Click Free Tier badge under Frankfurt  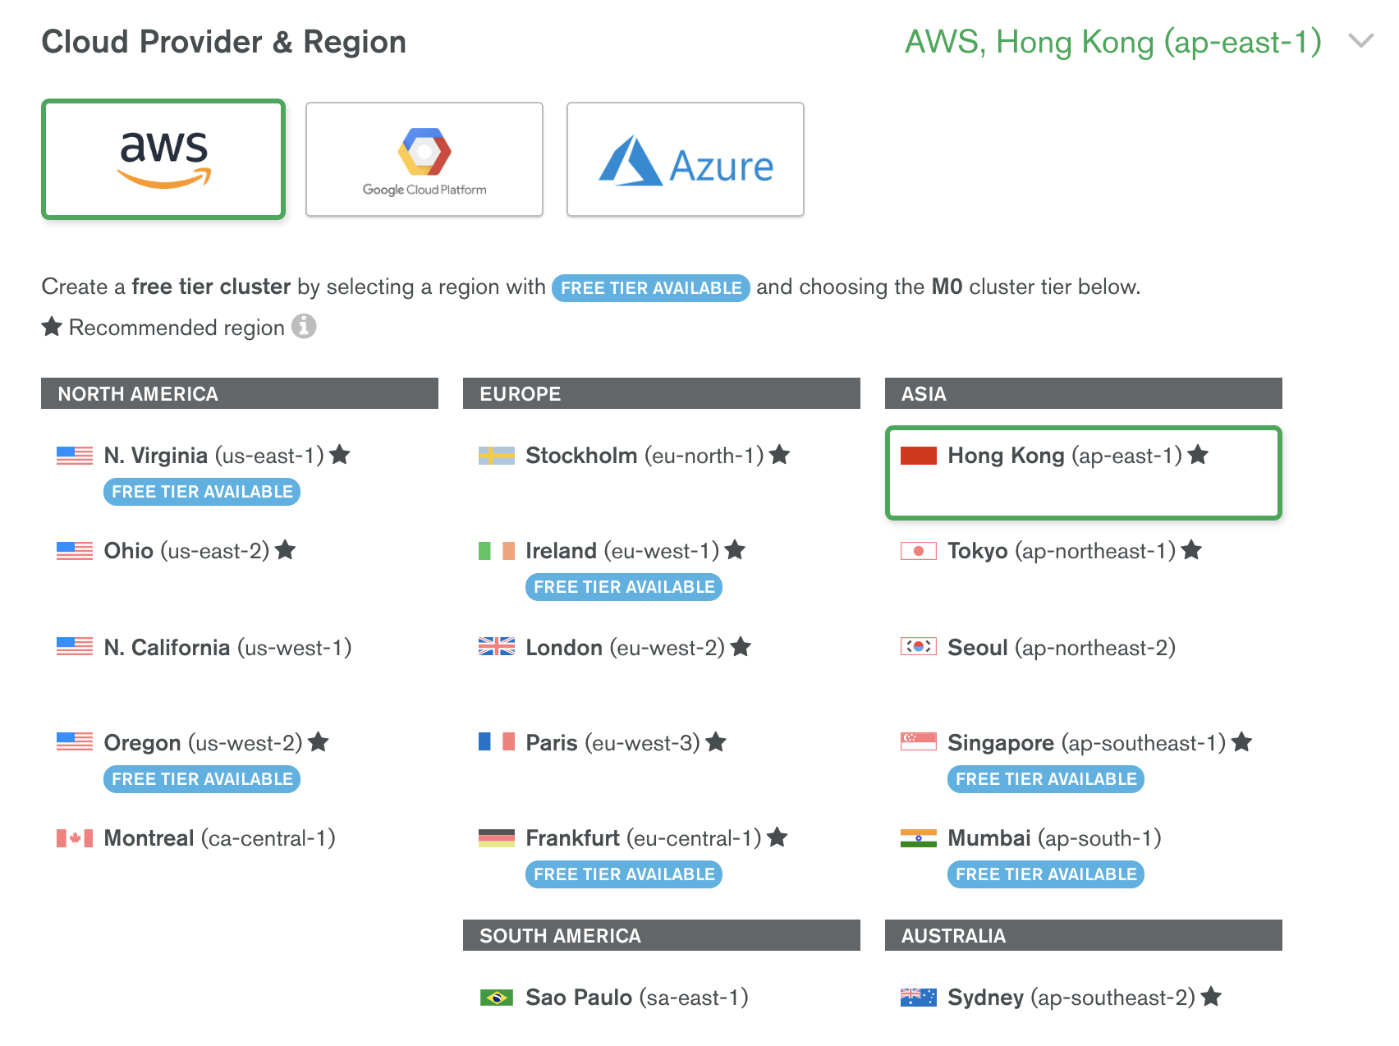click(x=623, y=874)
